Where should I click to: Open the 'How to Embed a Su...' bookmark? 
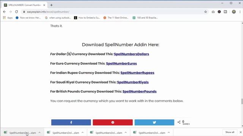click(x=87, y=18)
